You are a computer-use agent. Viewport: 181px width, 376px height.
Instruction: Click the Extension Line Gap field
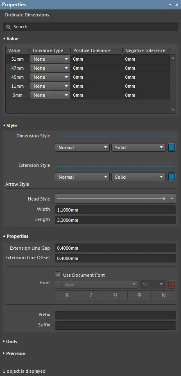(x=115, y=248)
